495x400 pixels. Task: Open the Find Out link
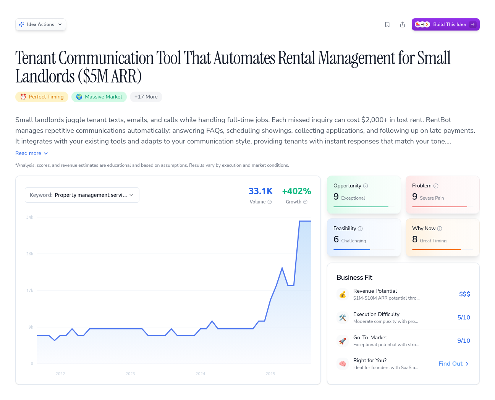(x=453, y=364)
